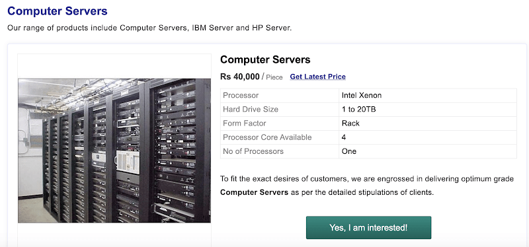Open the Get Latest Price link
The height and width of the screenshot is (247, 529).
(x=318, y=77)
